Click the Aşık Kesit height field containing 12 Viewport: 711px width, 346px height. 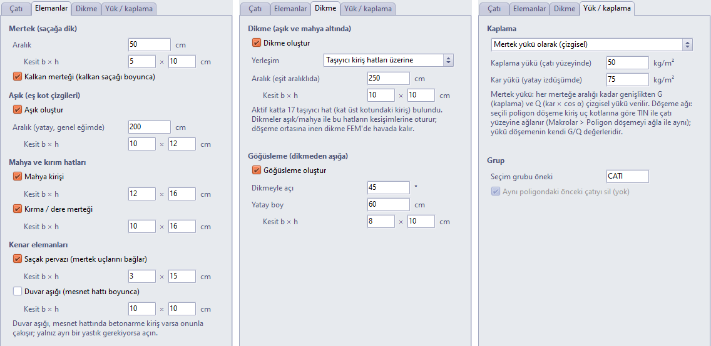point(182,144)
